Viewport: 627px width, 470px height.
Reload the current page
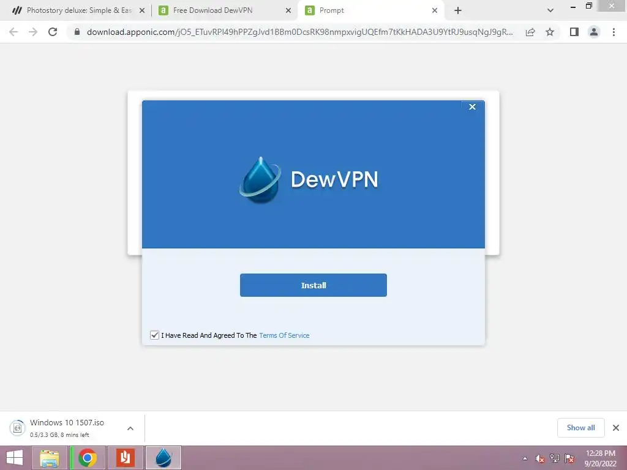(x=53, y=32)
